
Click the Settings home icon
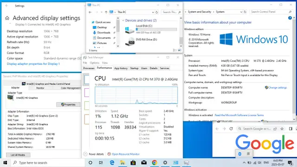click(x=7, y=18)
